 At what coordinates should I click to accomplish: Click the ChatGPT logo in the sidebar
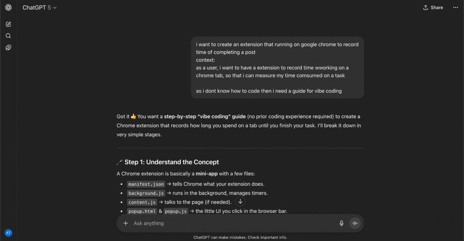(x=8, y=8)
